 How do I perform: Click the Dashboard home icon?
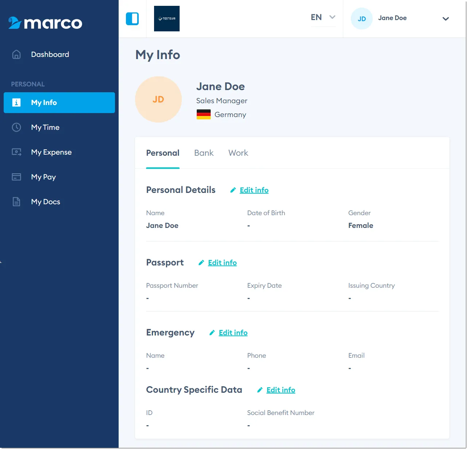(16, 54)
